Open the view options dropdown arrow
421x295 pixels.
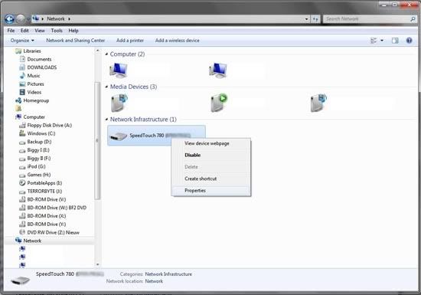382,41
